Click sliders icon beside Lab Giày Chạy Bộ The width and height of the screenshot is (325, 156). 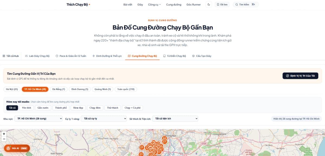click(x=26, y=56)
